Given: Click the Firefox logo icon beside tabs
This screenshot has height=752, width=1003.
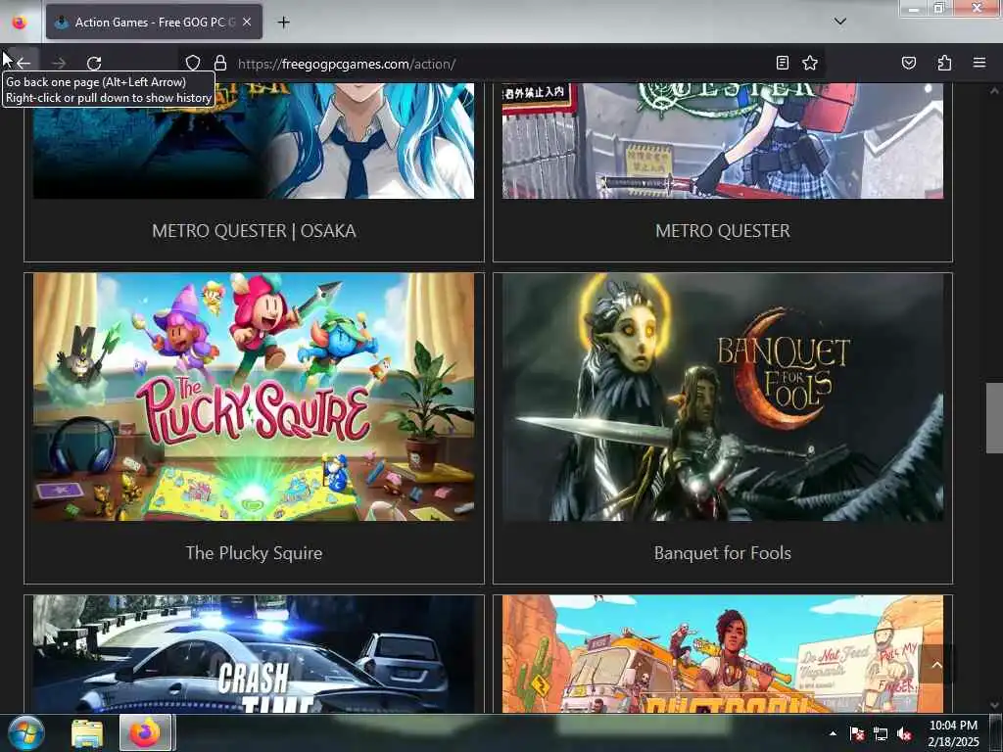Looking at the screenshot, I should [20, 23].
